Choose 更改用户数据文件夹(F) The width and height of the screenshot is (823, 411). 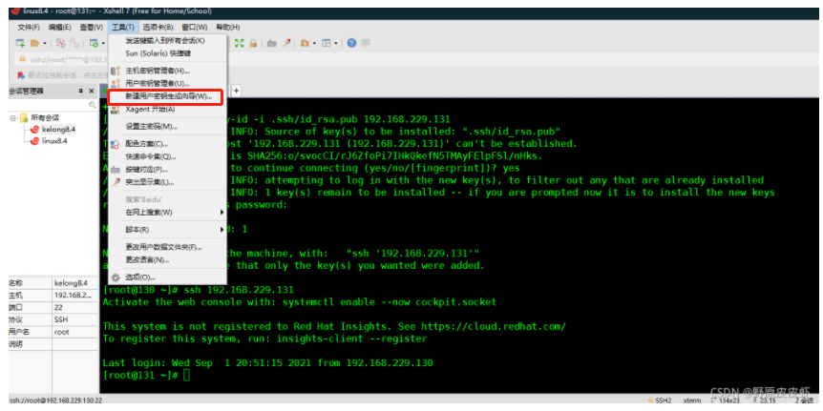click(167, 247)
